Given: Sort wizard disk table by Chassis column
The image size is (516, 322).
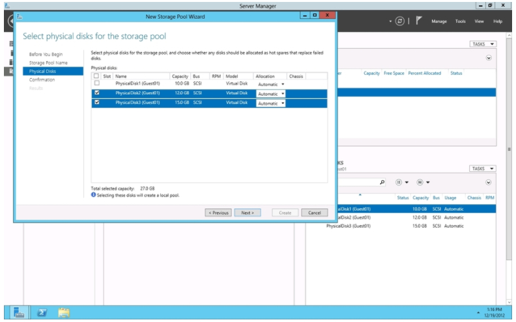Looking at the screenshot, I should click(x=296, y=76).
